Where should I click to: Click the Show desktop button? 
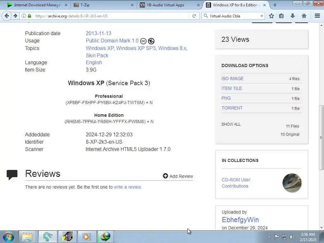click(322, 237)
